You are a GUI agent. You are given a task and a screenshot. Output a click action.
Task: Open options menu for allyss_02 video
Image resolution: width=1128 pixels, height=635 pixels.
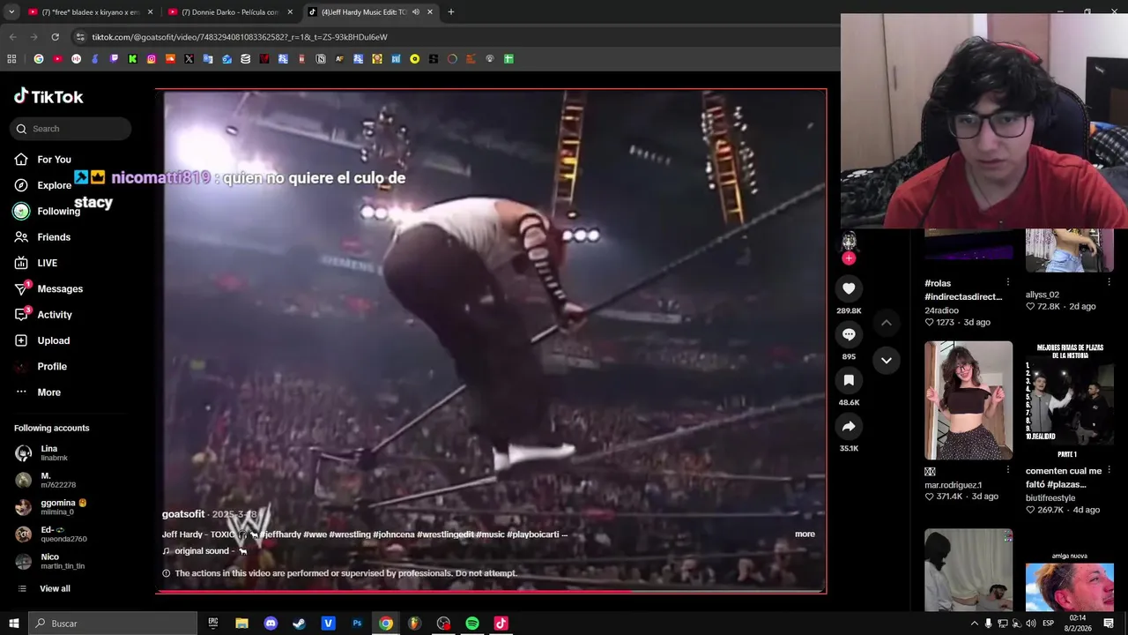pyautogui.click(x=1109, y=282)
